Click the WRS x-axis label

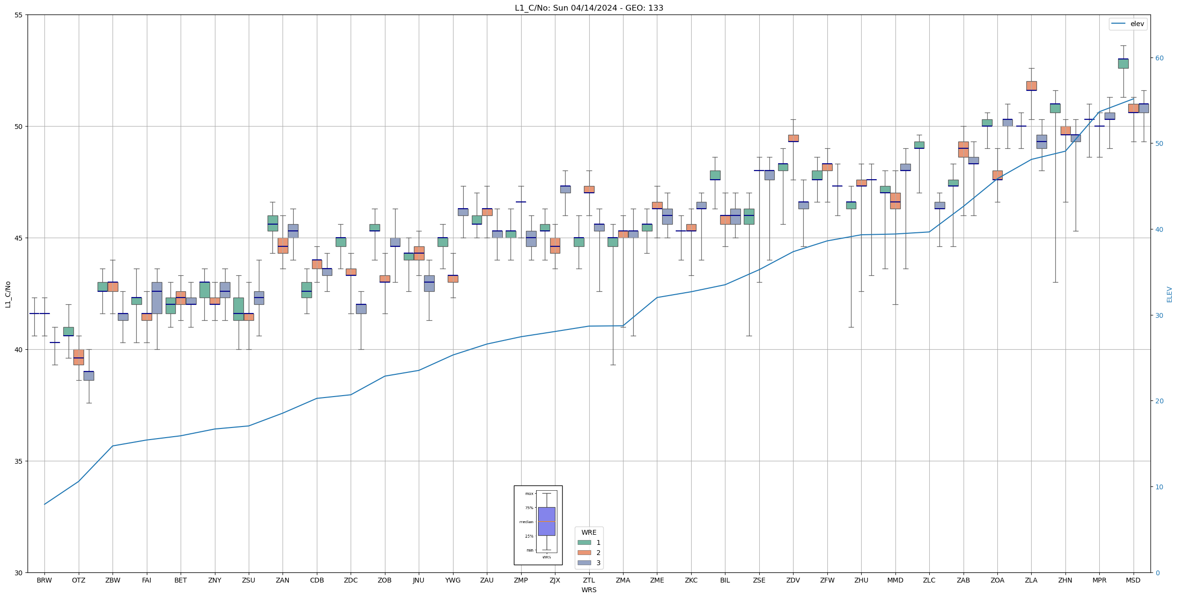click(589, 590)
